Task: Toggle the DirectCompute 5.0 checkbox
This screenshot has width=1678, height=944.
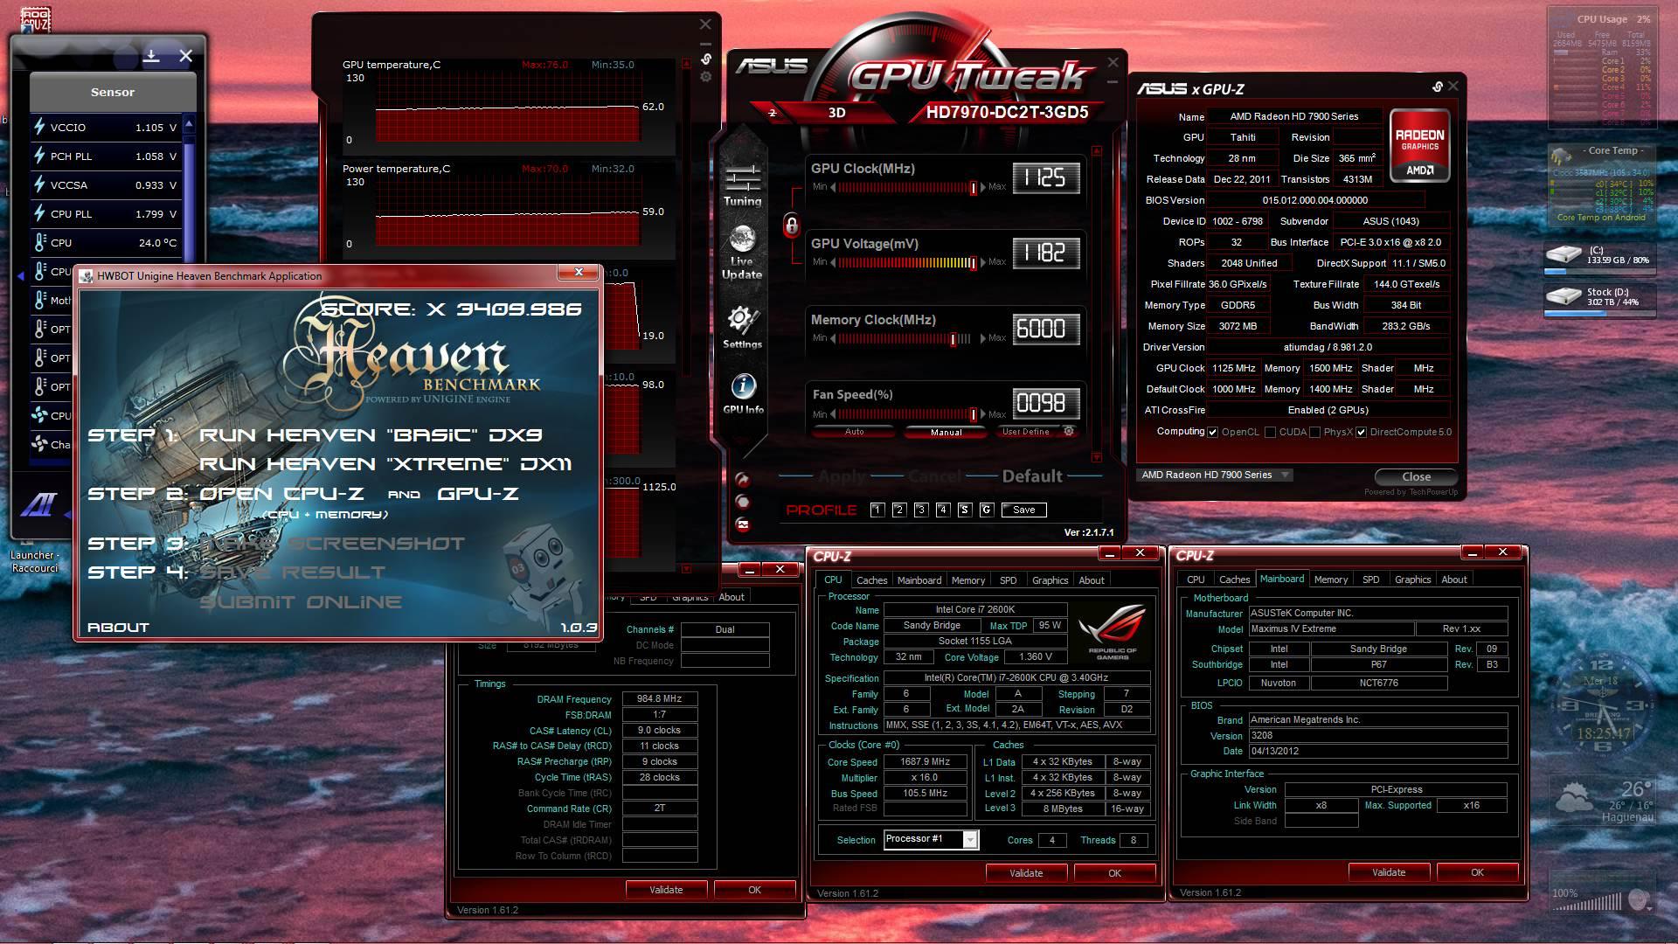Action: 1361,432
